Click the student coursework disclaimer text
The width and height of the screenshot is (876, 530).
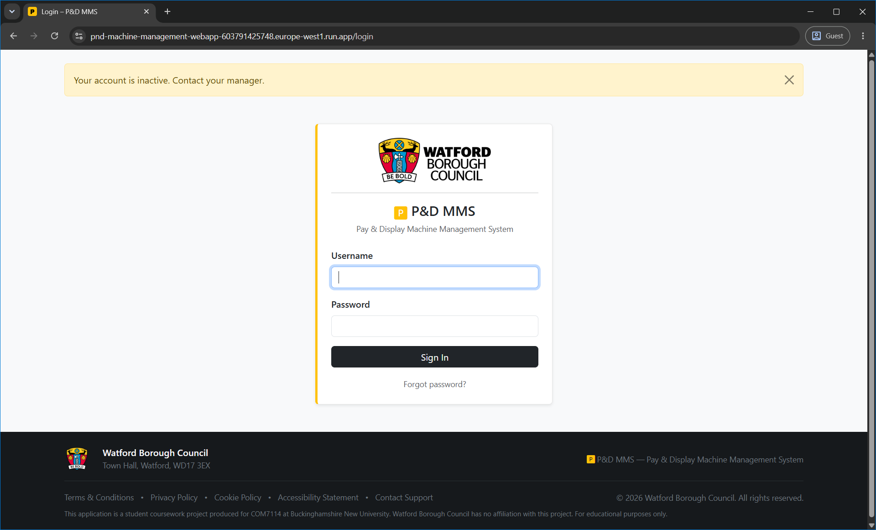coord(365,514)
